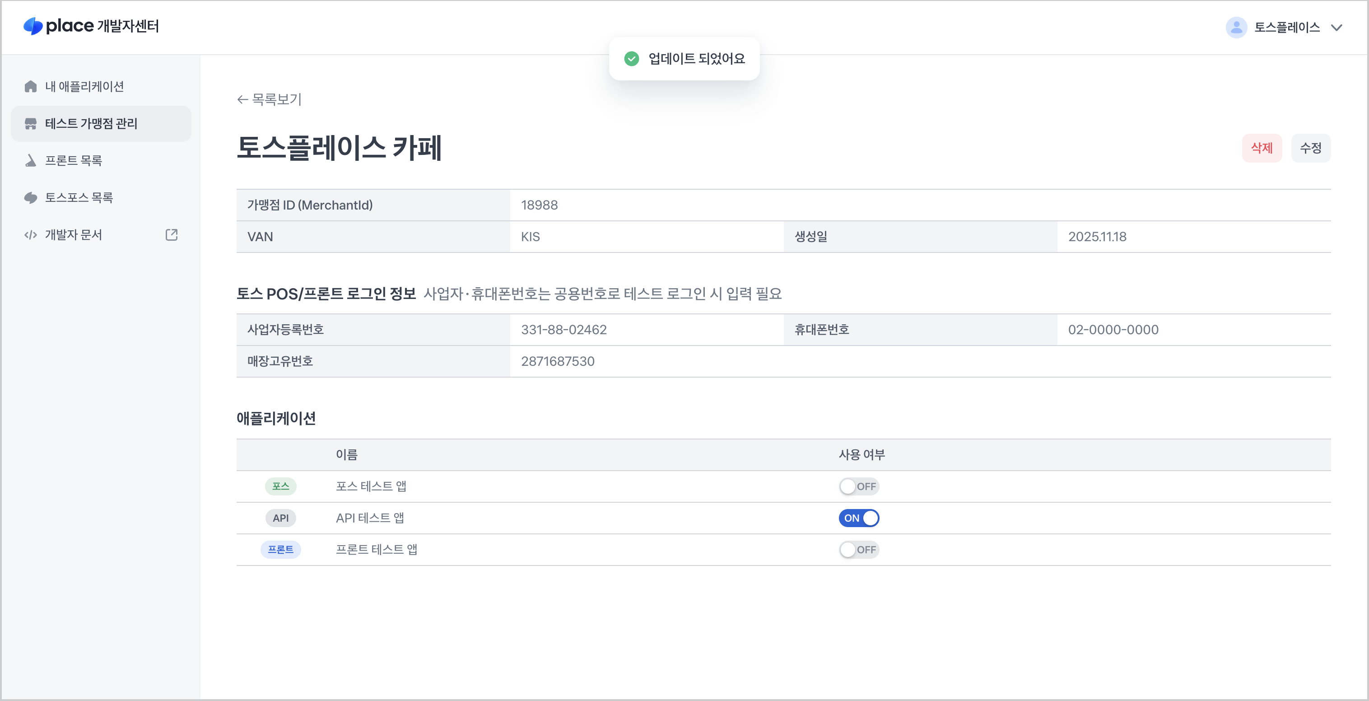Open 개발자 문서 via external link icon
1369x701 pixels.
[171, 234]
